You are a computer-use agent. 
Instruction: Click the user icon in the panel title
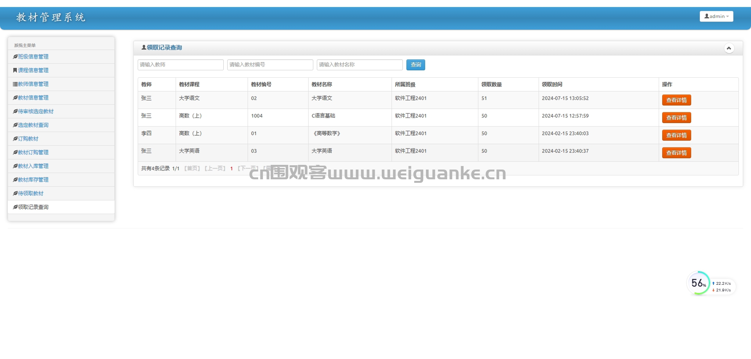click(x=144, y=48)
